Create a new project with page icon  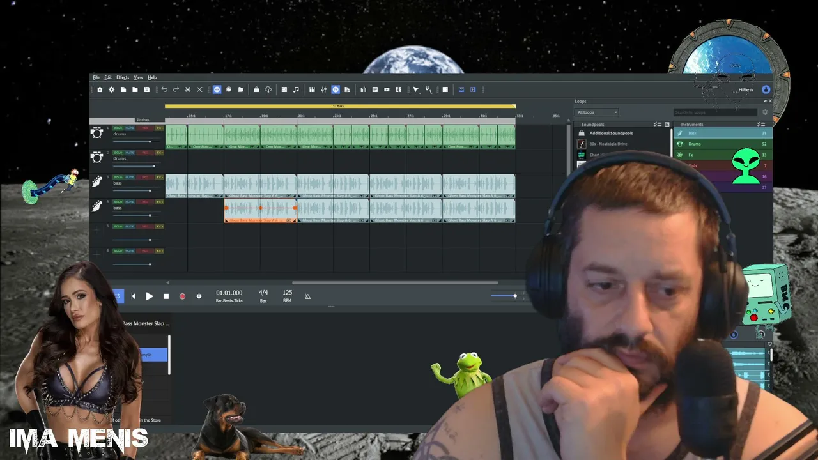tap(123, 89)
